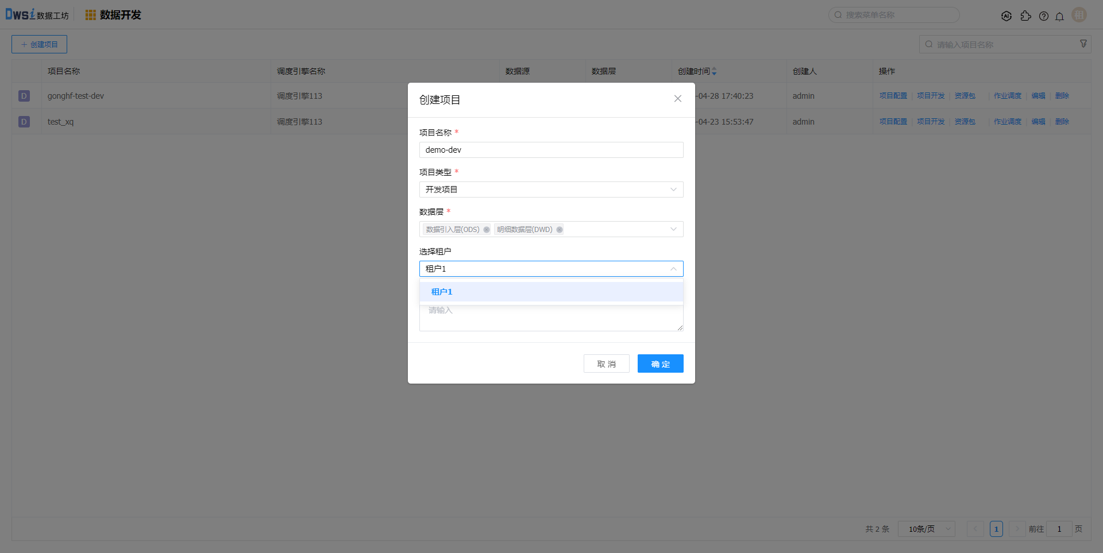The height and width of the screenshot is (553, 1103).
Task: Click the 取消 cancel button
Action: pyautogui.click(x=606, y=363)
